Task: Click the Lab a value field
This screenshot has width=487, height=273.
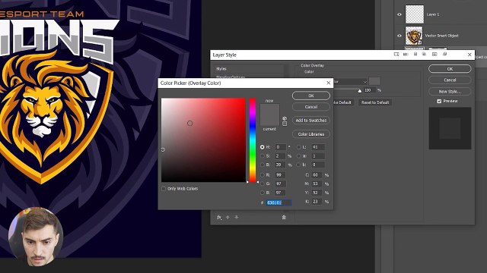Action: click(318, 156)
